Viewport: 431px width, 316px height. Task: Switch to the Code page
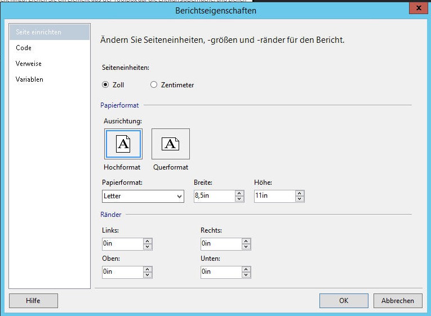coord(50,48)
